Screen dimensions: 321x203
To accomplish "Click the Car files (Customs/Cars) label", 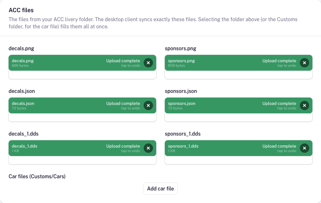I will coord(37,176).
